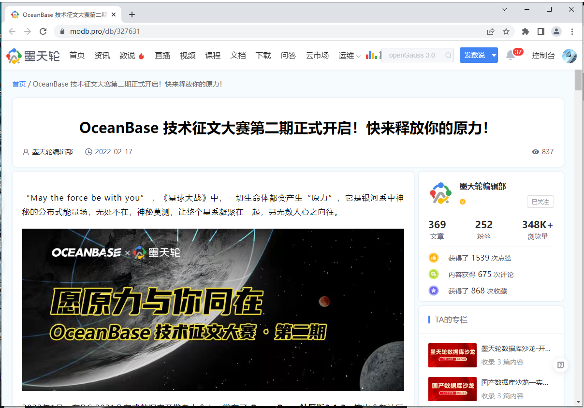The image size is (584, 408).
Task: Open the Chrome profile icon
Action: [x=556, y=31]
